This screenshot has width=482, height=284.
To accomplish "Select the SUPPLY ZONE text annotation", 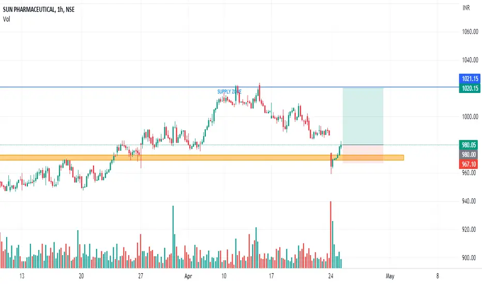I will click(x=229, y=92).
